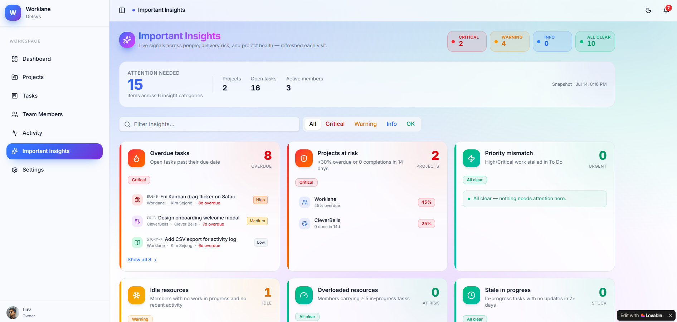
Task: Open Tasks in sidebar
Action: pos(54,96)
